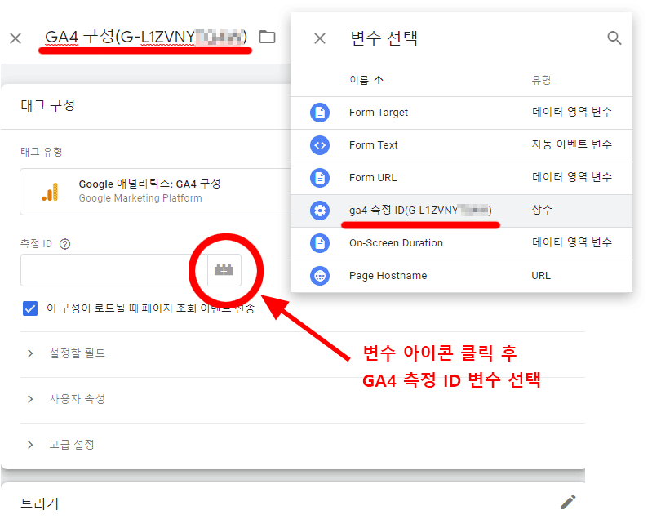
Task: Click the 데이터 영역 변수 type for Form URL
Action: [572, 177]
